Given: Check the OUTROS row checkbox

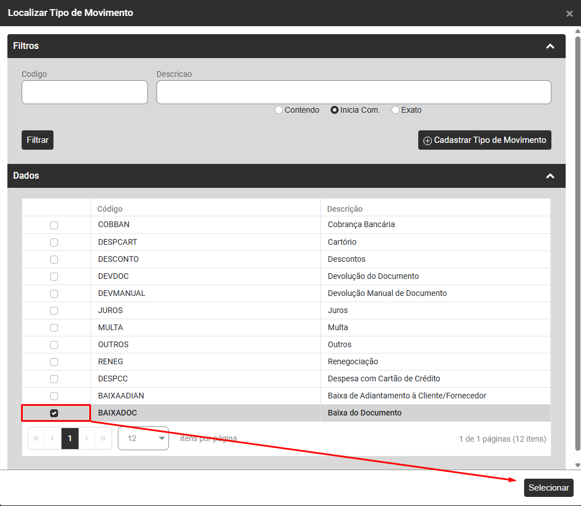Looking at the screenshot, I should [54, 345].
